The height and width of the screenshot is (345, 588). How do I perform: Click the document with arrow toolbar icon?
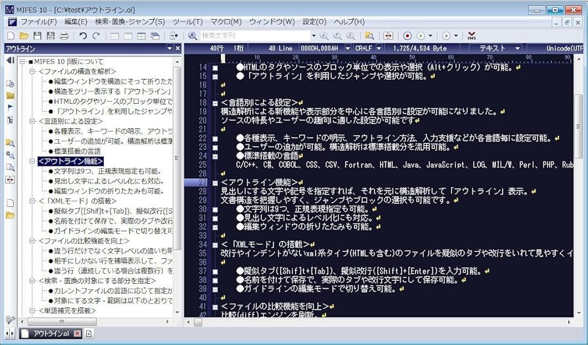174,36
